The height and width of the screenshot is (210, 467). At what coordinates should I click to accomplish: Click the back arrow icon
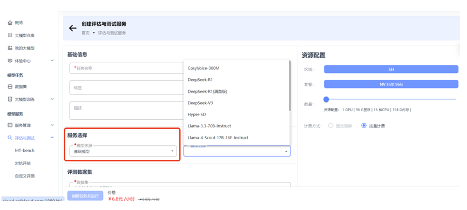pos(73,28)
